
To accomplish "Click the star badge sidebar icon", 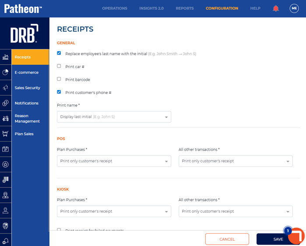I will [6, 164].
